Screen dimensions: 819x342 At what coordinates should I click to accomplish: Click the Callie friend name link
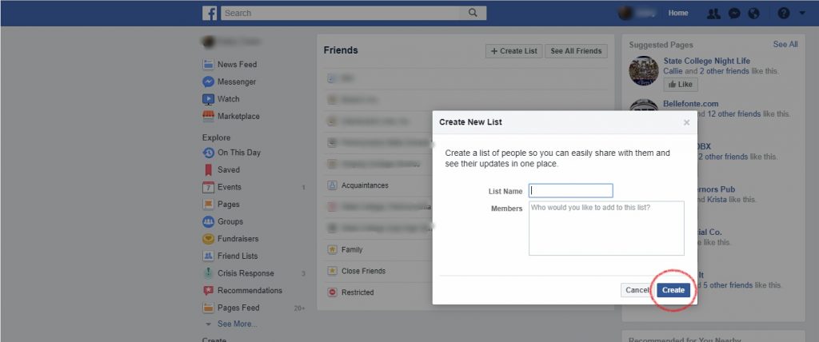673,71
